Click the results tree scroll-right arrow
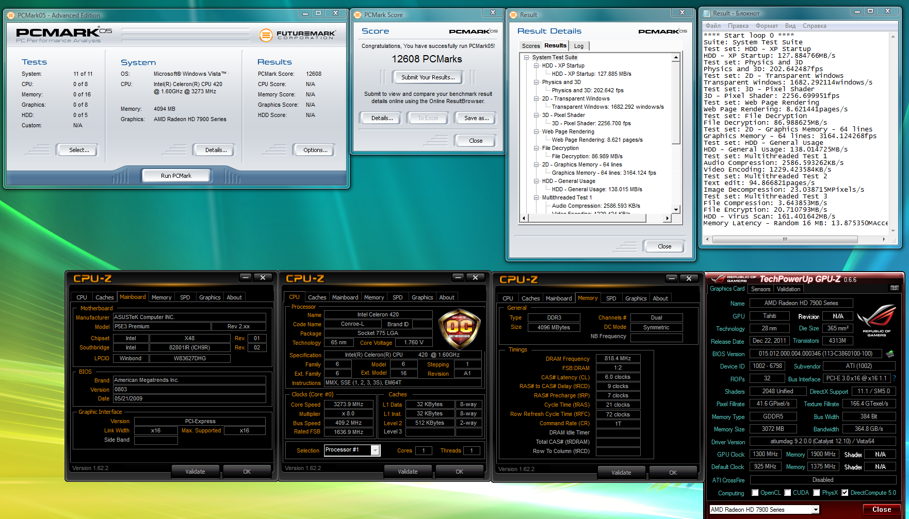This screenshot has width=909, height=519. click(x=668, y=218)
